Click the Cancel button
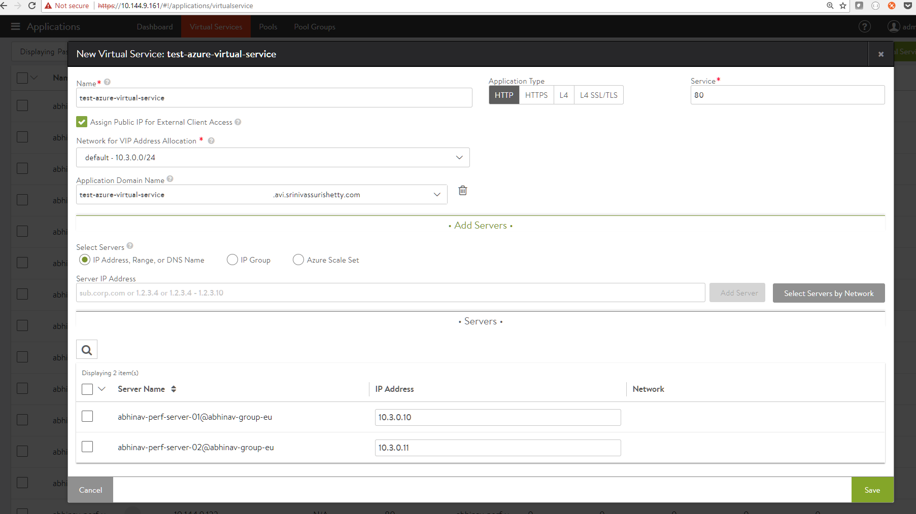The width and height of the screenshot is (916, 514). point(90,490)
